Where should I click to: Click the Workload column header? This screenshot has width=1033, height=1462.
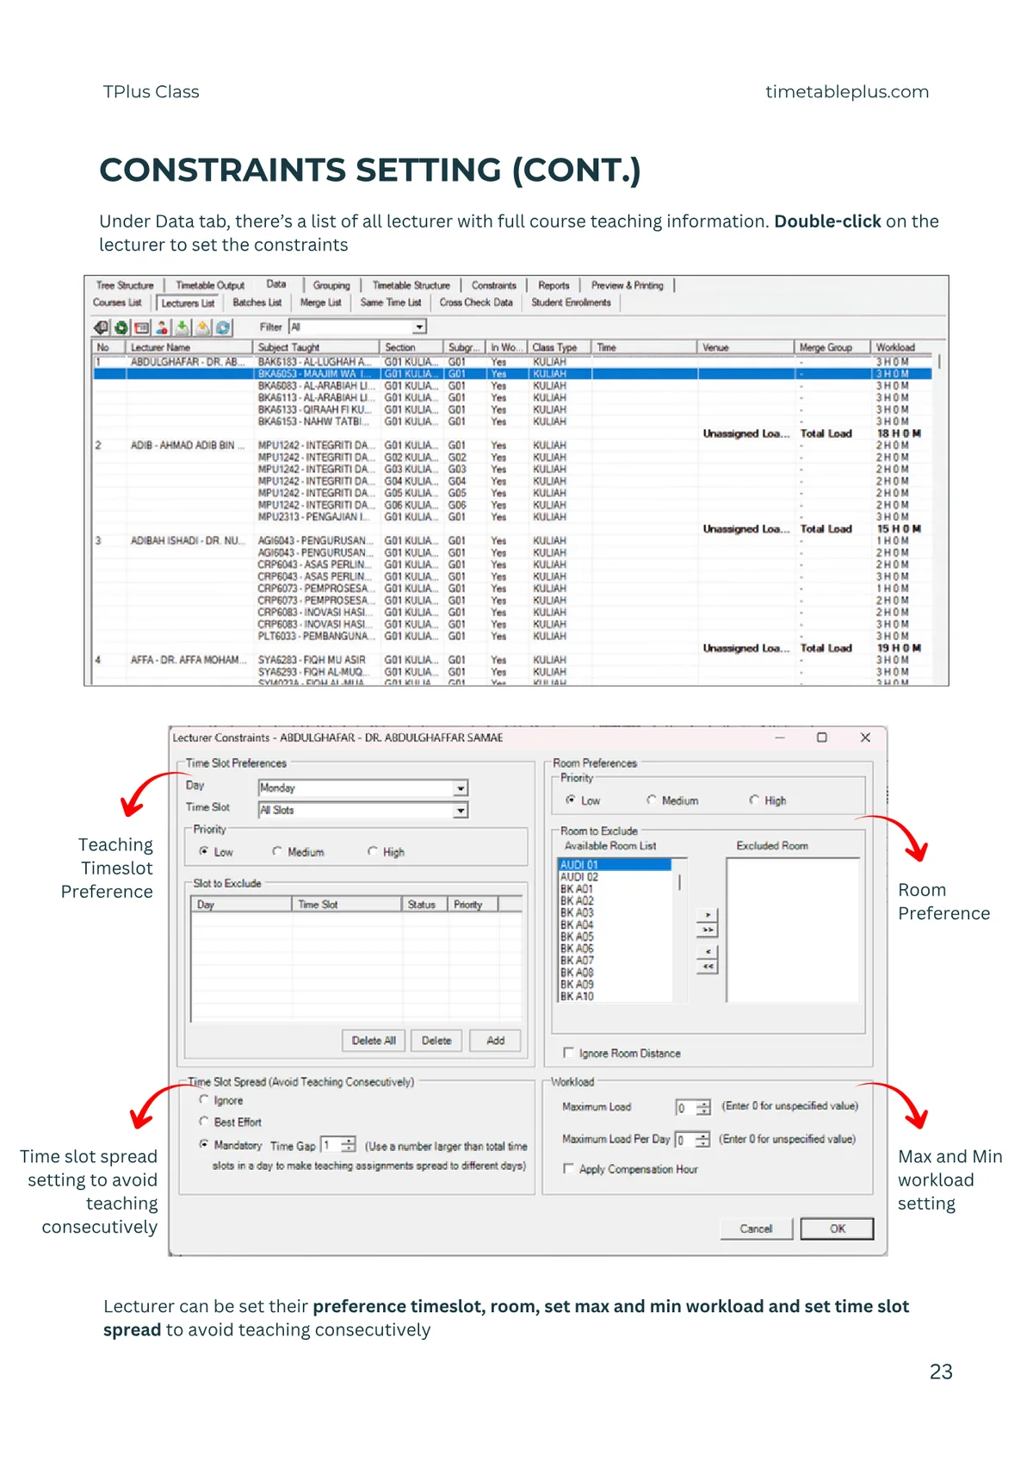point(902,347)
